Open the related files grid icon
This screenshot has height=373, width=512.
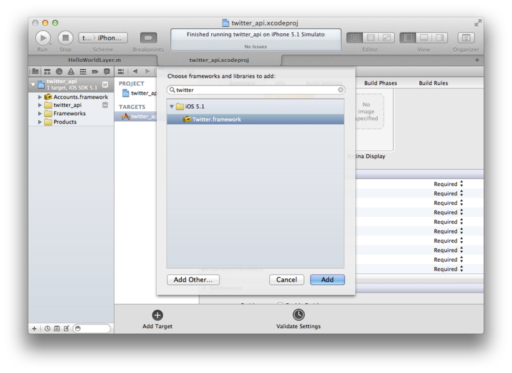point(121,72)
